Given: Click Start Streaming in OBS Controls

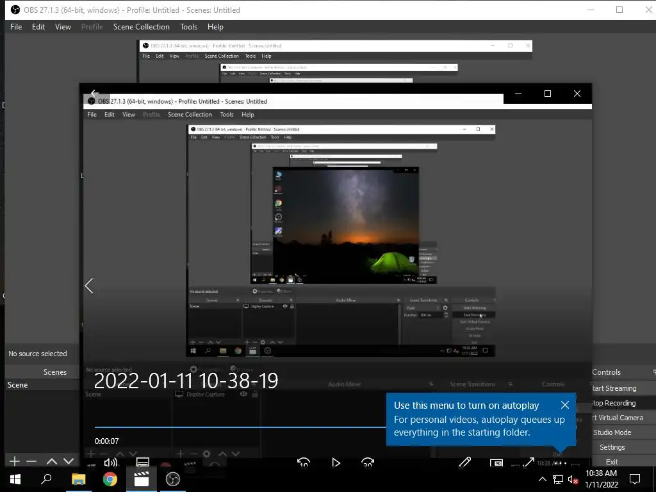Looking at the screenshot, I should pyautogui.click(x=614, y=388).
